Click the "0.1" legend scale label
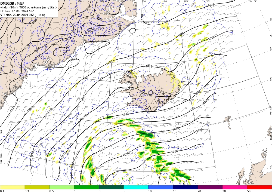272x193 pixels. [x=2, y=191]
